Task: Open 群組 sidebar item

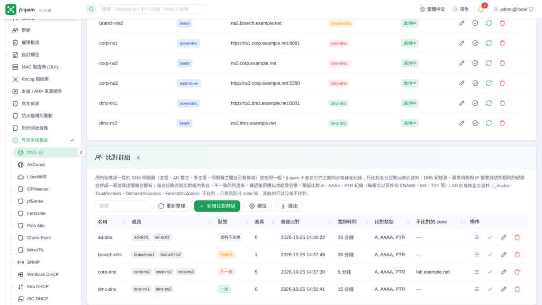Action: point(26,30)
